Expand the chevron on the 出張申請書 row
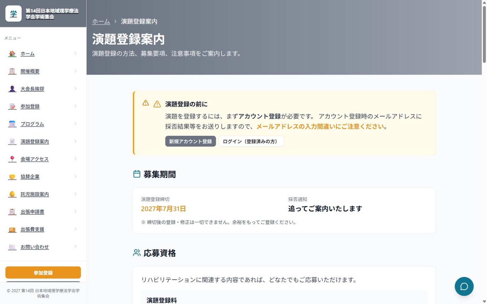This screenshot has width=487, height=304. [x=75, y=211]
